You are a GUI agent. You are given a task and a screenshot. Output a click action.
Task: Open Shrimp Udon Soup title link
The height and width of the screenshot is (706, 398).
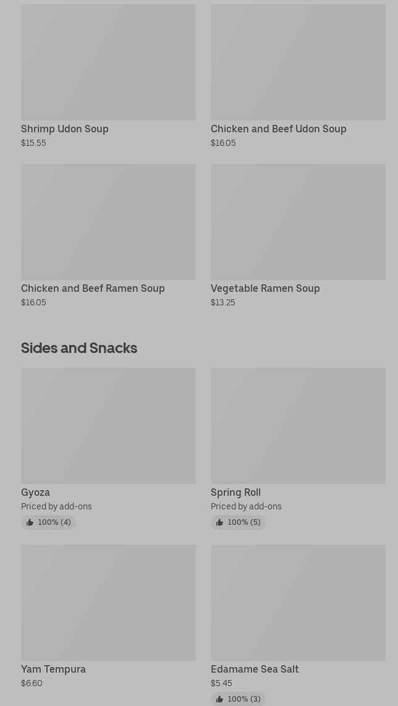[65, 129]
